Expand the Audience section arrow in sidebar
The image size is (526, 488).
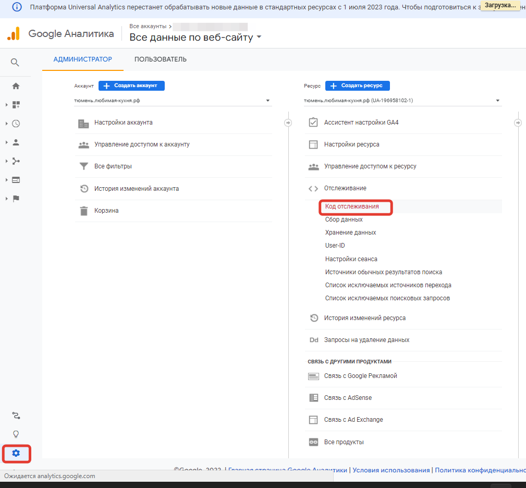pos(6,142)
